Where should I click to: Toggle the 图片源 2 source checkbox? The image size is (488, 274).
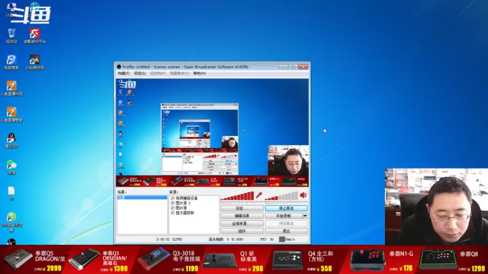173,203
